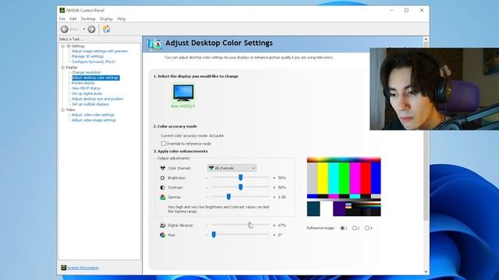
Task: Open Adjust desktop size and position
Action: [97, 99]
